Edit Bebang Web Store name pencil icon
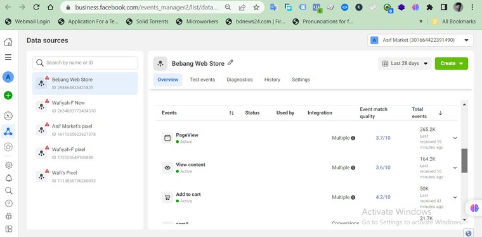The width and height of the screenshot is (482, 237). (x=230, y=63)
